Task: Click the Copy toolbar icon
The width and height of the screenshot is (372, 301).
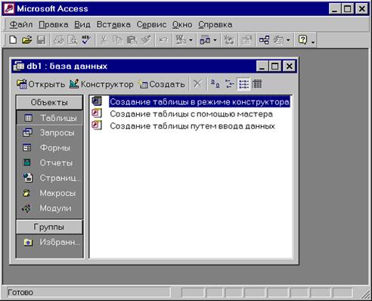Action: (117, 40)
